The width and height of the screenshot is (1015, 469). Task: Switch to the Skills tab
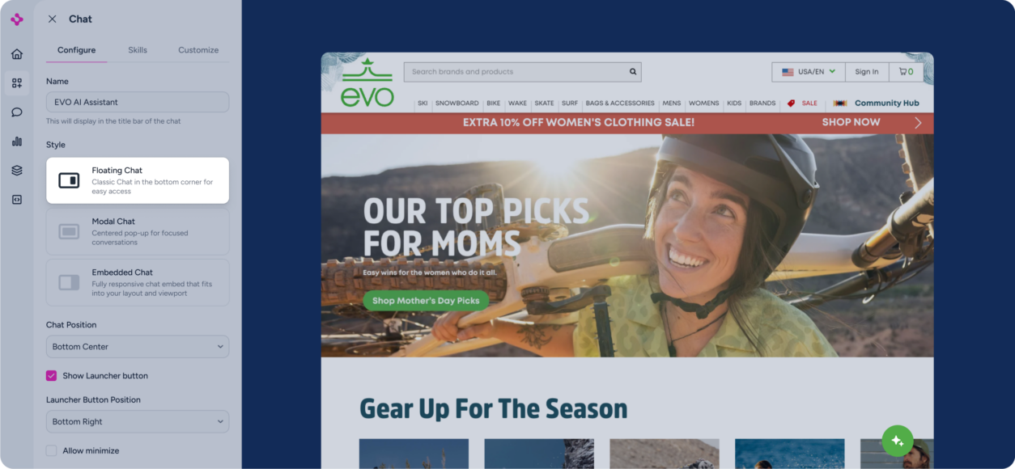tap(138, 50)
